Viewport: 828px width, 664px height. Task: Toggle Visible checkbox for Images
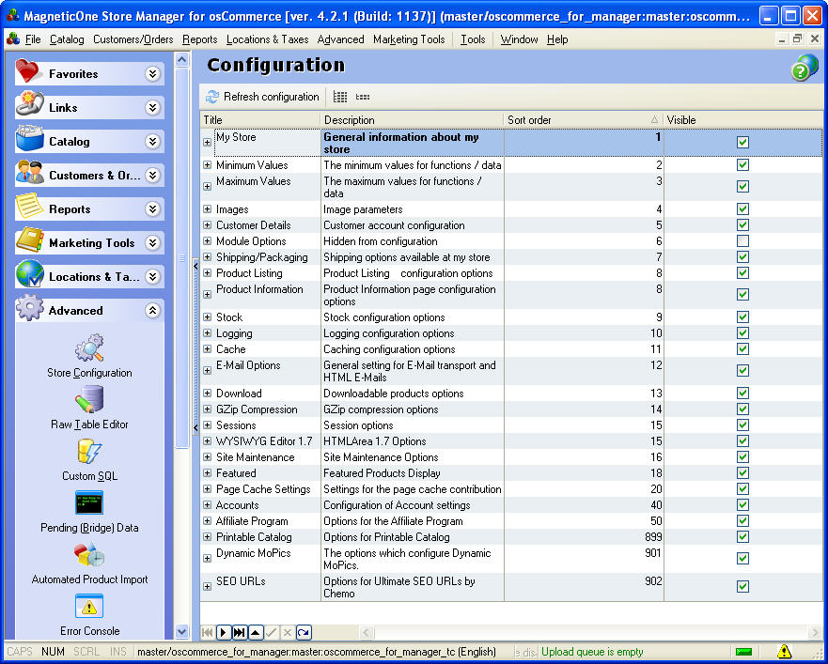[x=743, y=209]
